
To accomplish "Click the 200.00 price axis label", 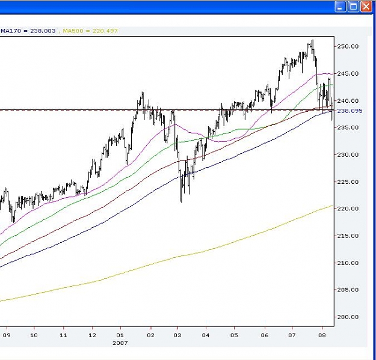I will (348, 317).
